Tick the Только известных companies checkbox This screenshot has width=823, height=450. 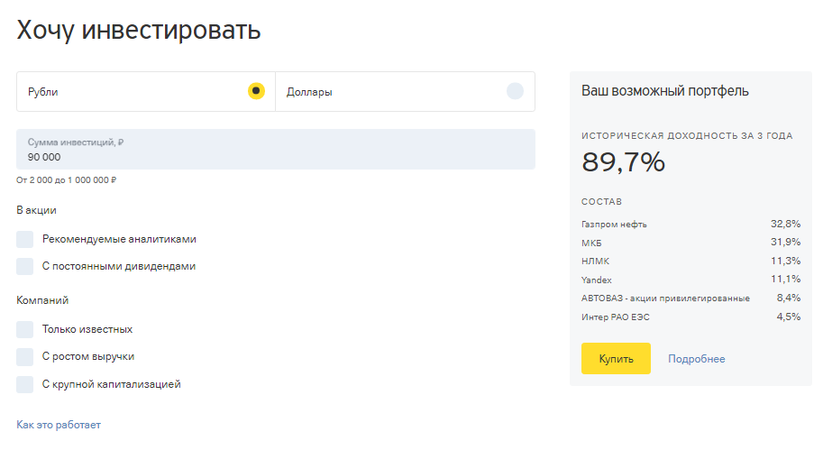click(25, 329)
